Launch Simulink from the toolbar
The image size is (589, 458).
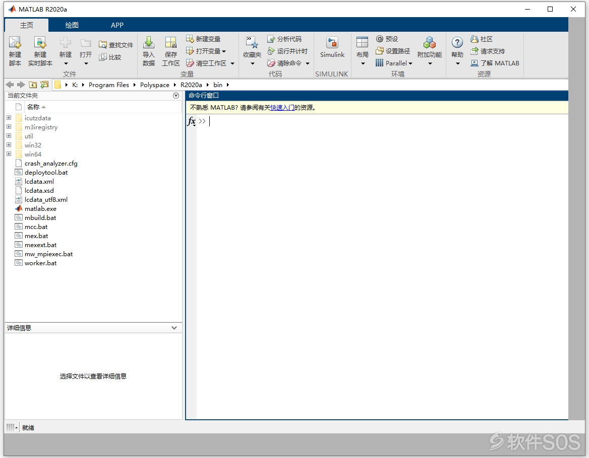point(332,48)
